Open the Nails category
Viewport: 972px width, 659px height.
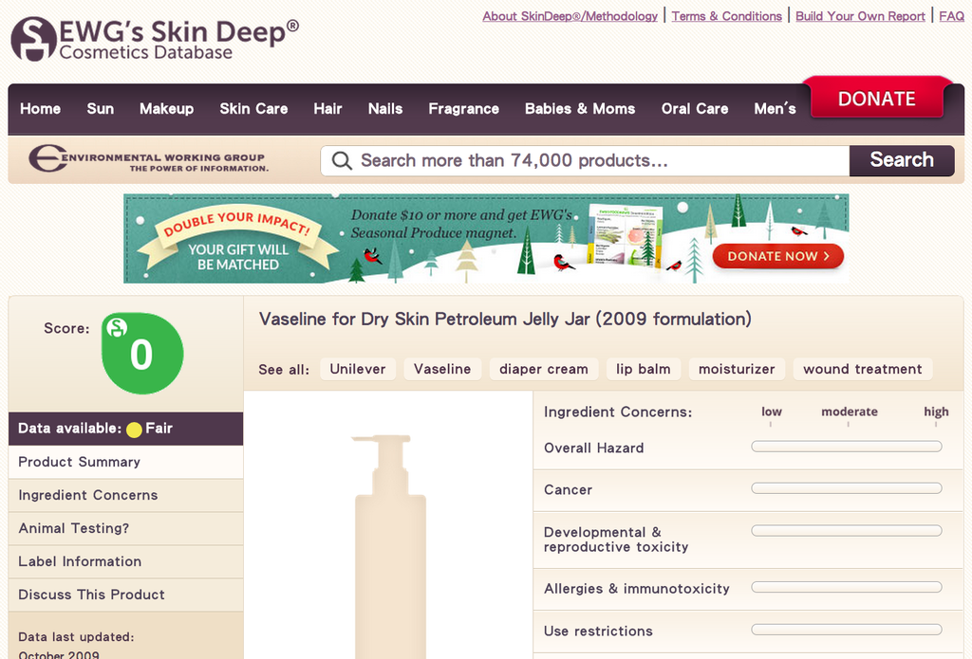click(385, 109)
